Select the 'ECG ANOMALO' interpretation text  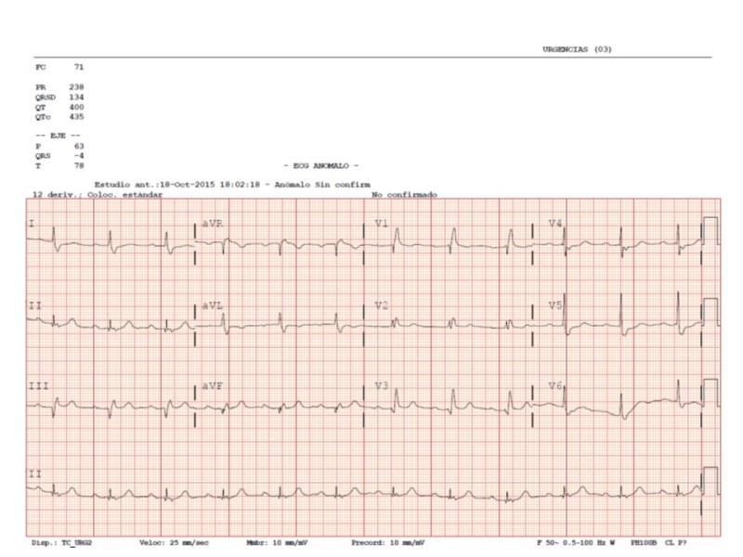click(x=319, y=165)
